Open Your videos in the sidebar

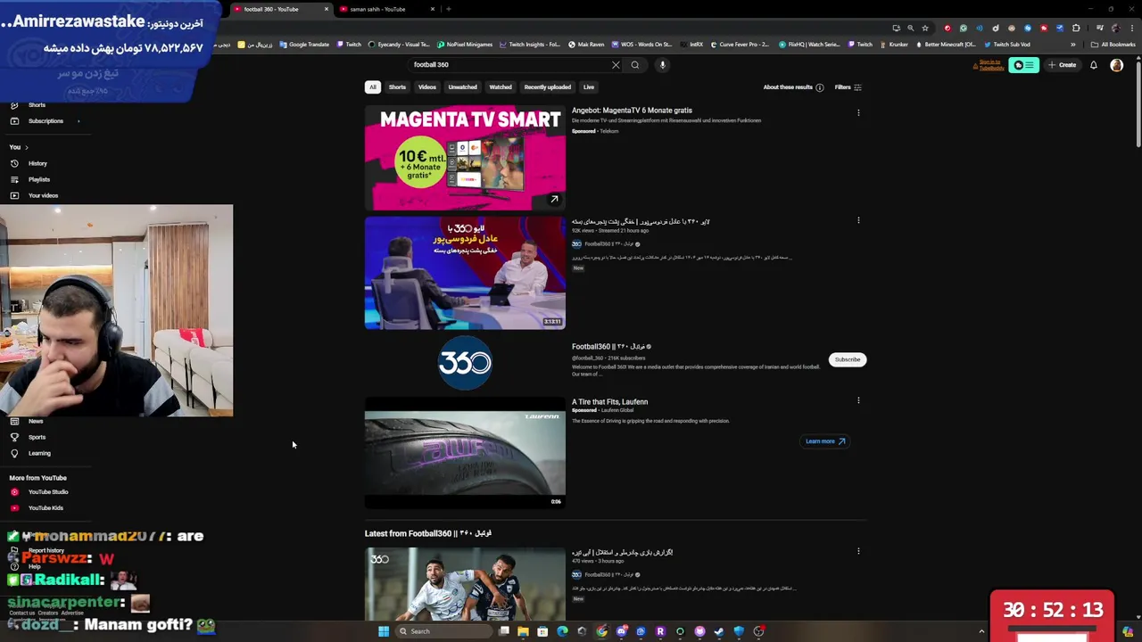(x=43, y=195)
